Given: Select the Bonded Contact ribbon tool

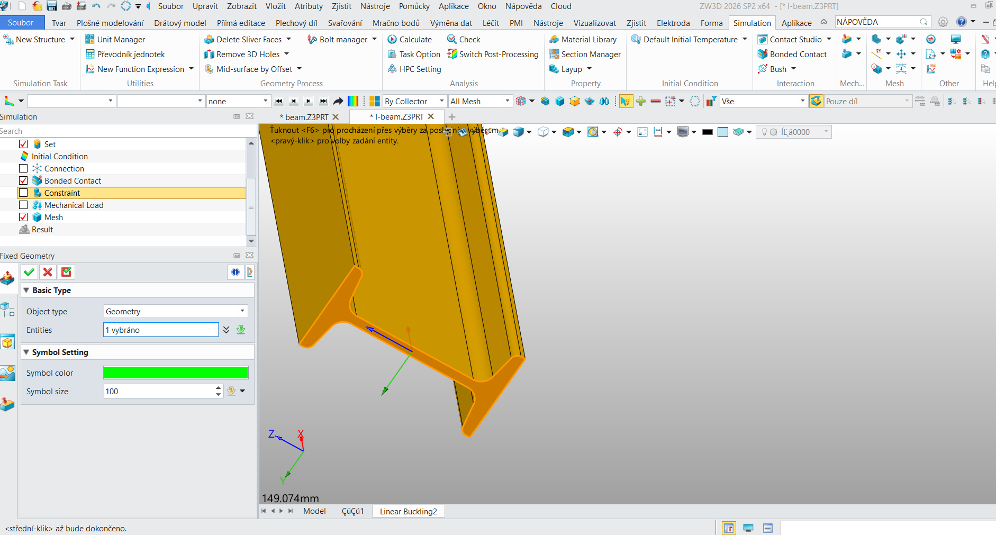Looking at the screenshot, I should [x=792, y=54].
